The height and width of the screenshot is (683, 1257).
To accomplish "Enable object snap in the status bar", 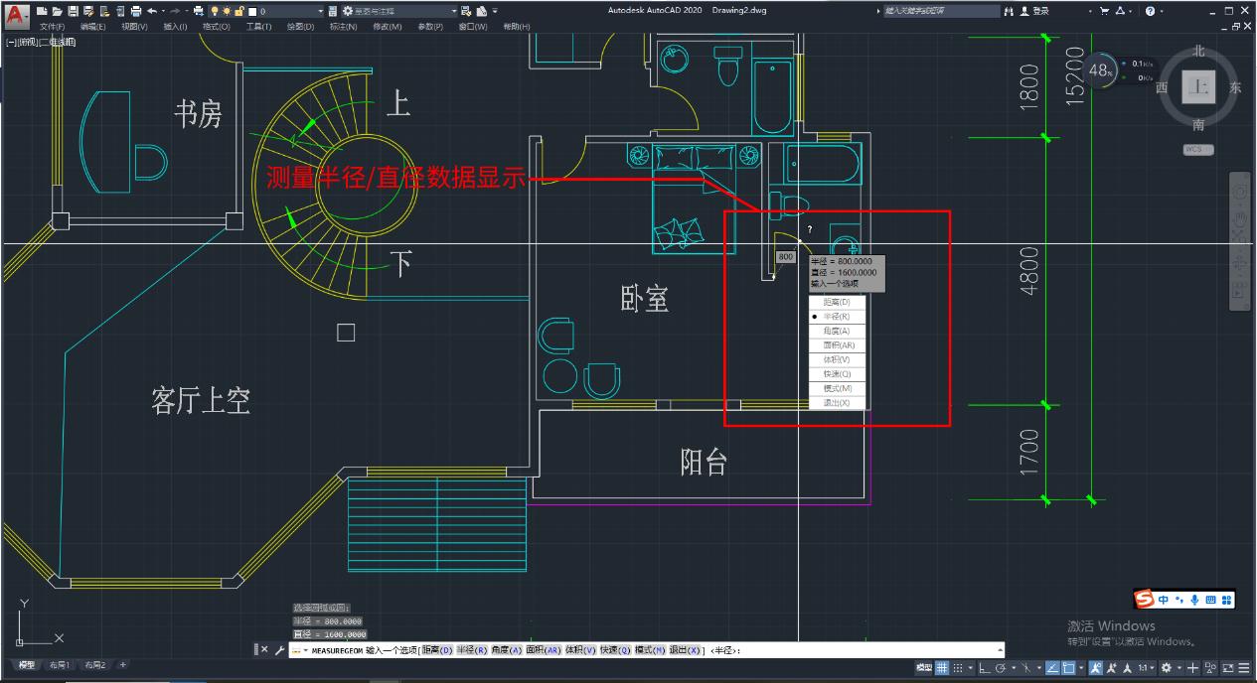I will [1068, 667].
